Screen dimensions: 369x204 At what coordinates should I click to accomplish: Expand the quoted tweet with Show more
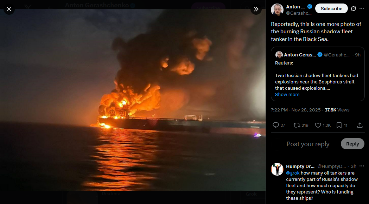(x=287, y=95)
